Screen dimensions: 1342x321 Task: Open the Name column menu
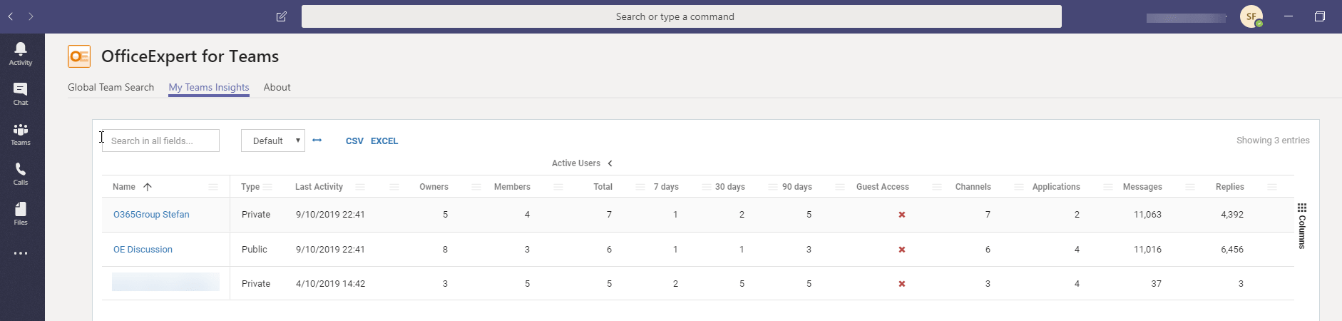[213, 187]
